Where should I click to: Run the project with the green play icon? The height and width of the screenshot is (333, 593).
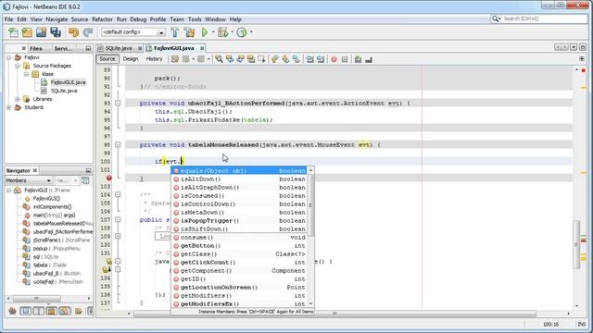click(x=205, y=32)
